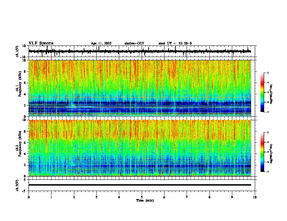The width and height of the screenshot is (287, 221).
Task: Click the "-7" label on ch.1 colorbar
Action: (267, 112)
